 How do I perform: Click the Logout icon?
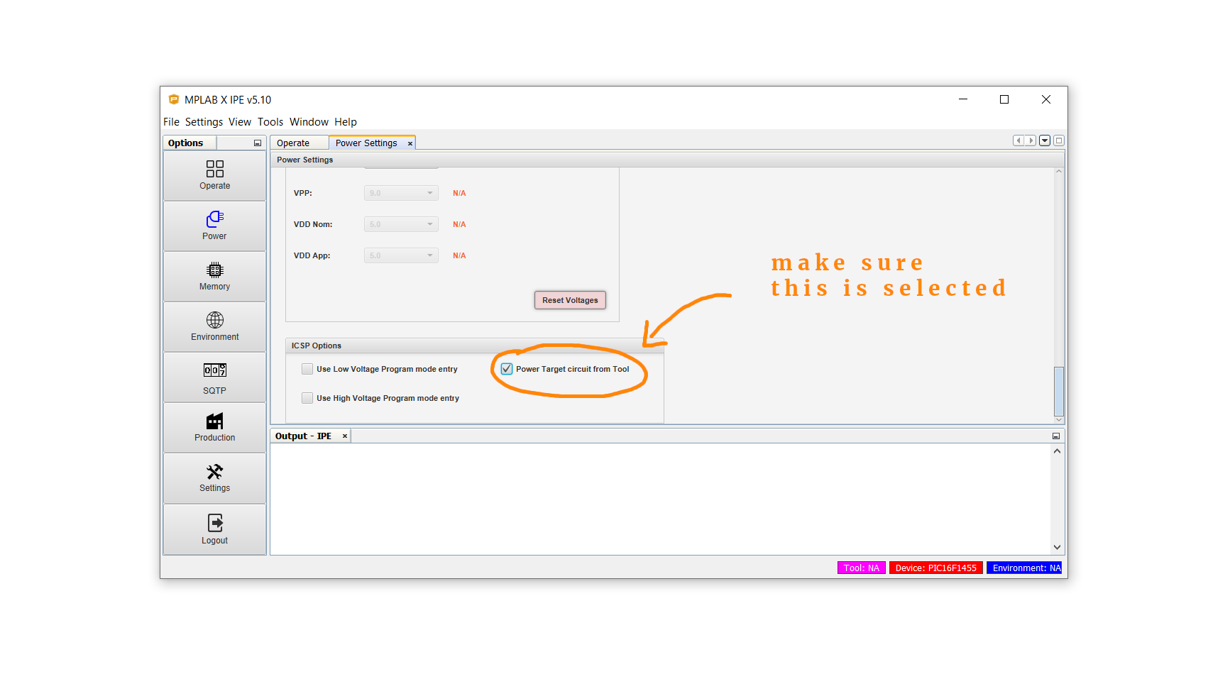[214, 524]
